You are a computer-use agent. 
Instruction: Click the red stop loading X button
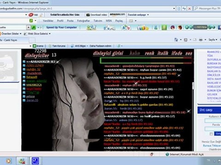(190, 9)
